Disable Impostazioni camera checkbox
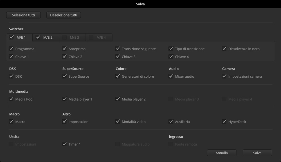Image resolution: width=281 pixels, height=162 pixels. click(224, 76)
